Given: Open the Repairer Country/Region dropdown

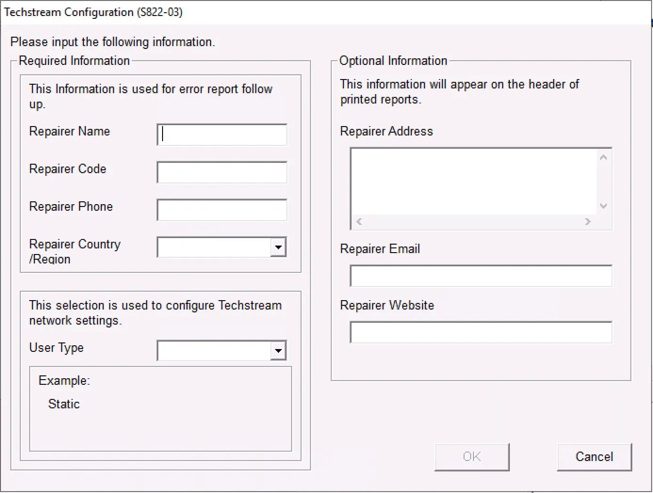Looking at the screenshot, I should pos(278,247).
